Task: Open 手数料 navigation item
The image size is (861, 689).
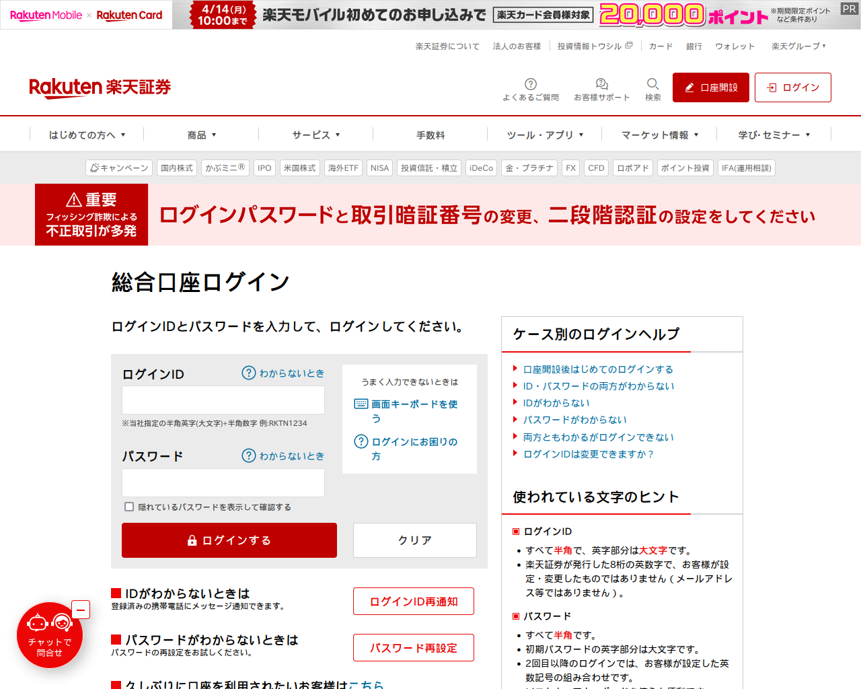Action: 430,135
